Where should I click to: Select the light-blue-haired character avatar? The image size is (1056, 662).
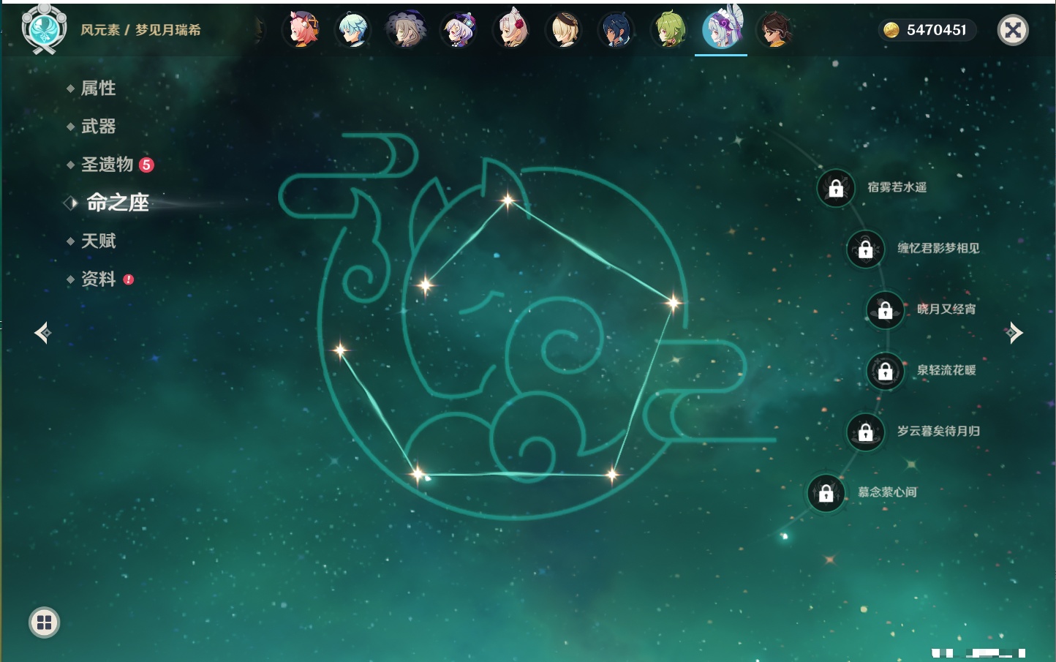[354, 30]
